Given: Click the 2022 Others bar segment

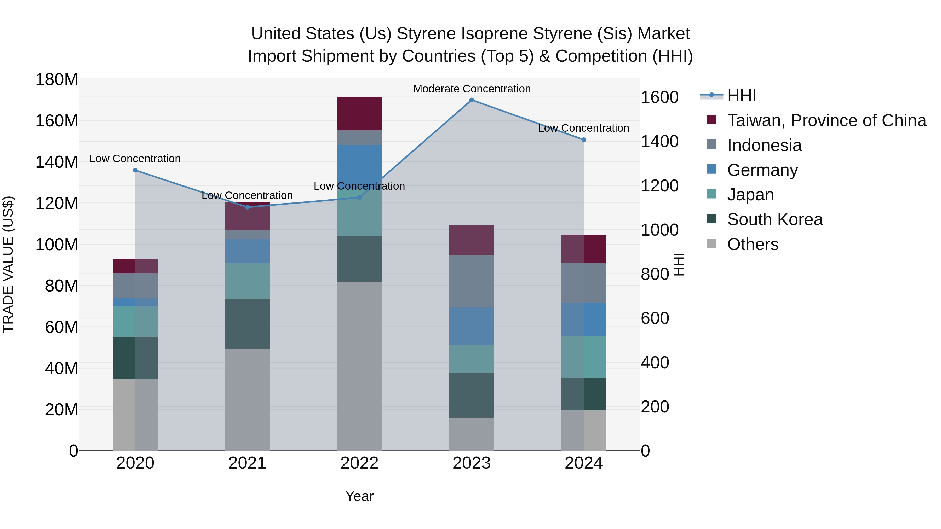Looking at the screenshot, I should (x=359, y=366).
